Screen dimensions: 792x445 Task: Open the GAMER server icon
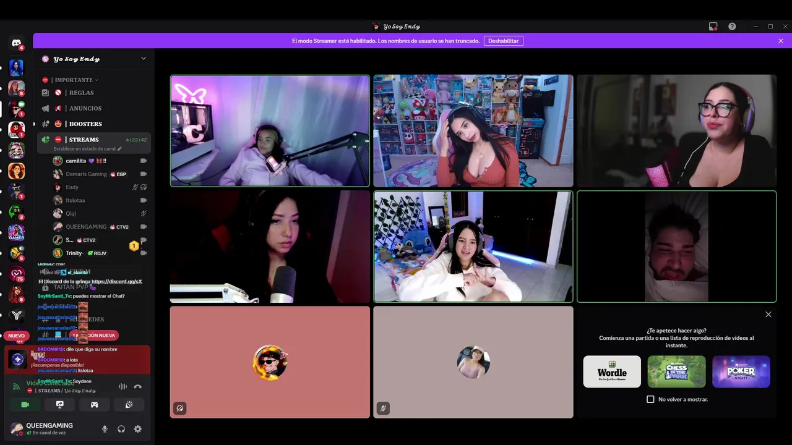17,232
